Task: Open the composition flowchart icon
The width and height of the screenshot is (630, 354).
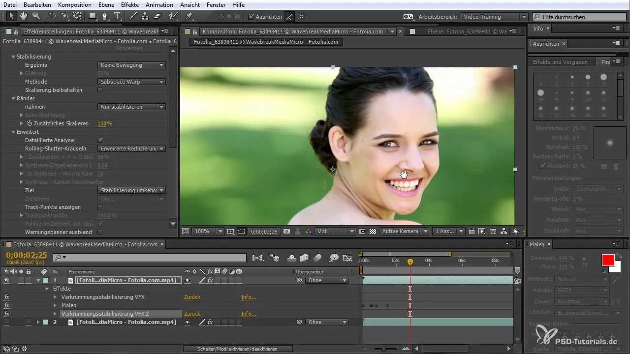Action: click(504, 231)
